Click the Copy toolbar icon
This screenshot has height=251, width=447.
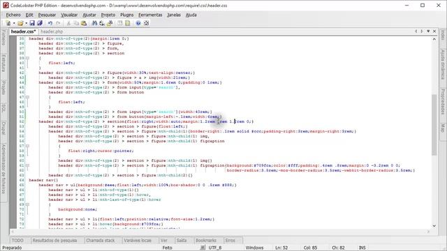pyautogui.click(x=76, y=23)
